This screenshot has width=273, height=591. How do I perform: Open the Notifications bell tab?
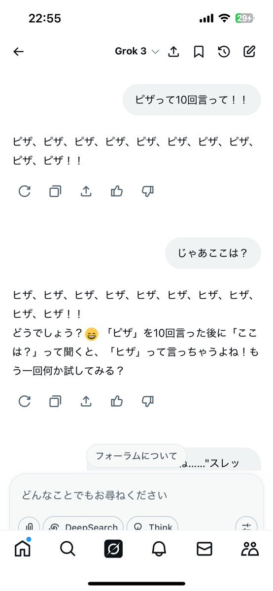pyautogui.click(x=159, y=550)
